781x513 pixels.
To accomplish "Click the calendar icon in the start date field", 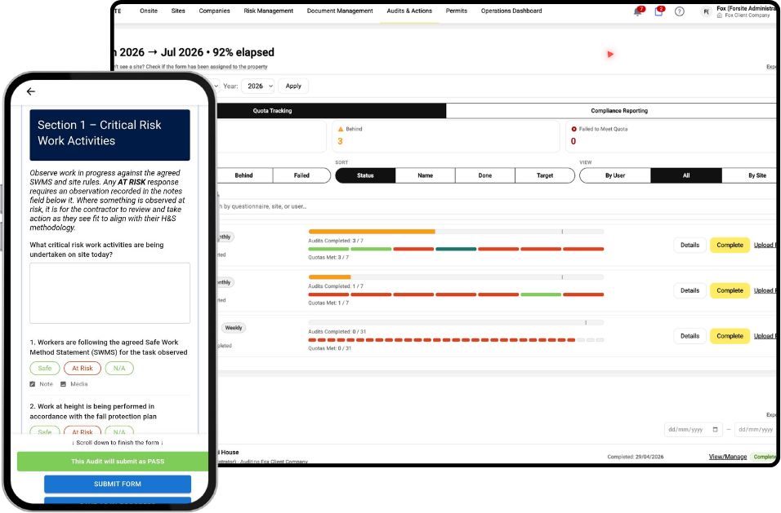I will coord(716,430).
